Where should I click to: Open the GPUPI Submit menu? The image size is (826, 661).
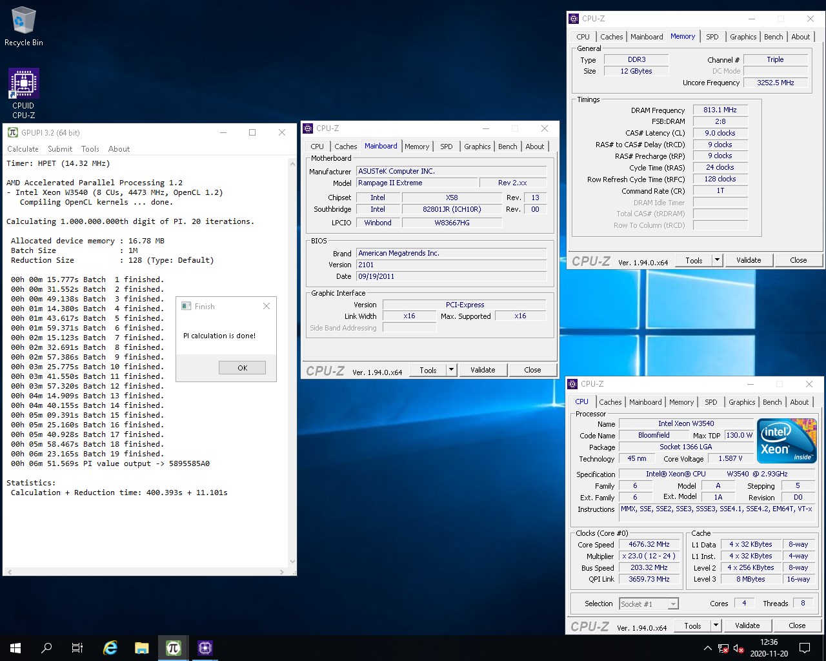(x=60, y=149)
